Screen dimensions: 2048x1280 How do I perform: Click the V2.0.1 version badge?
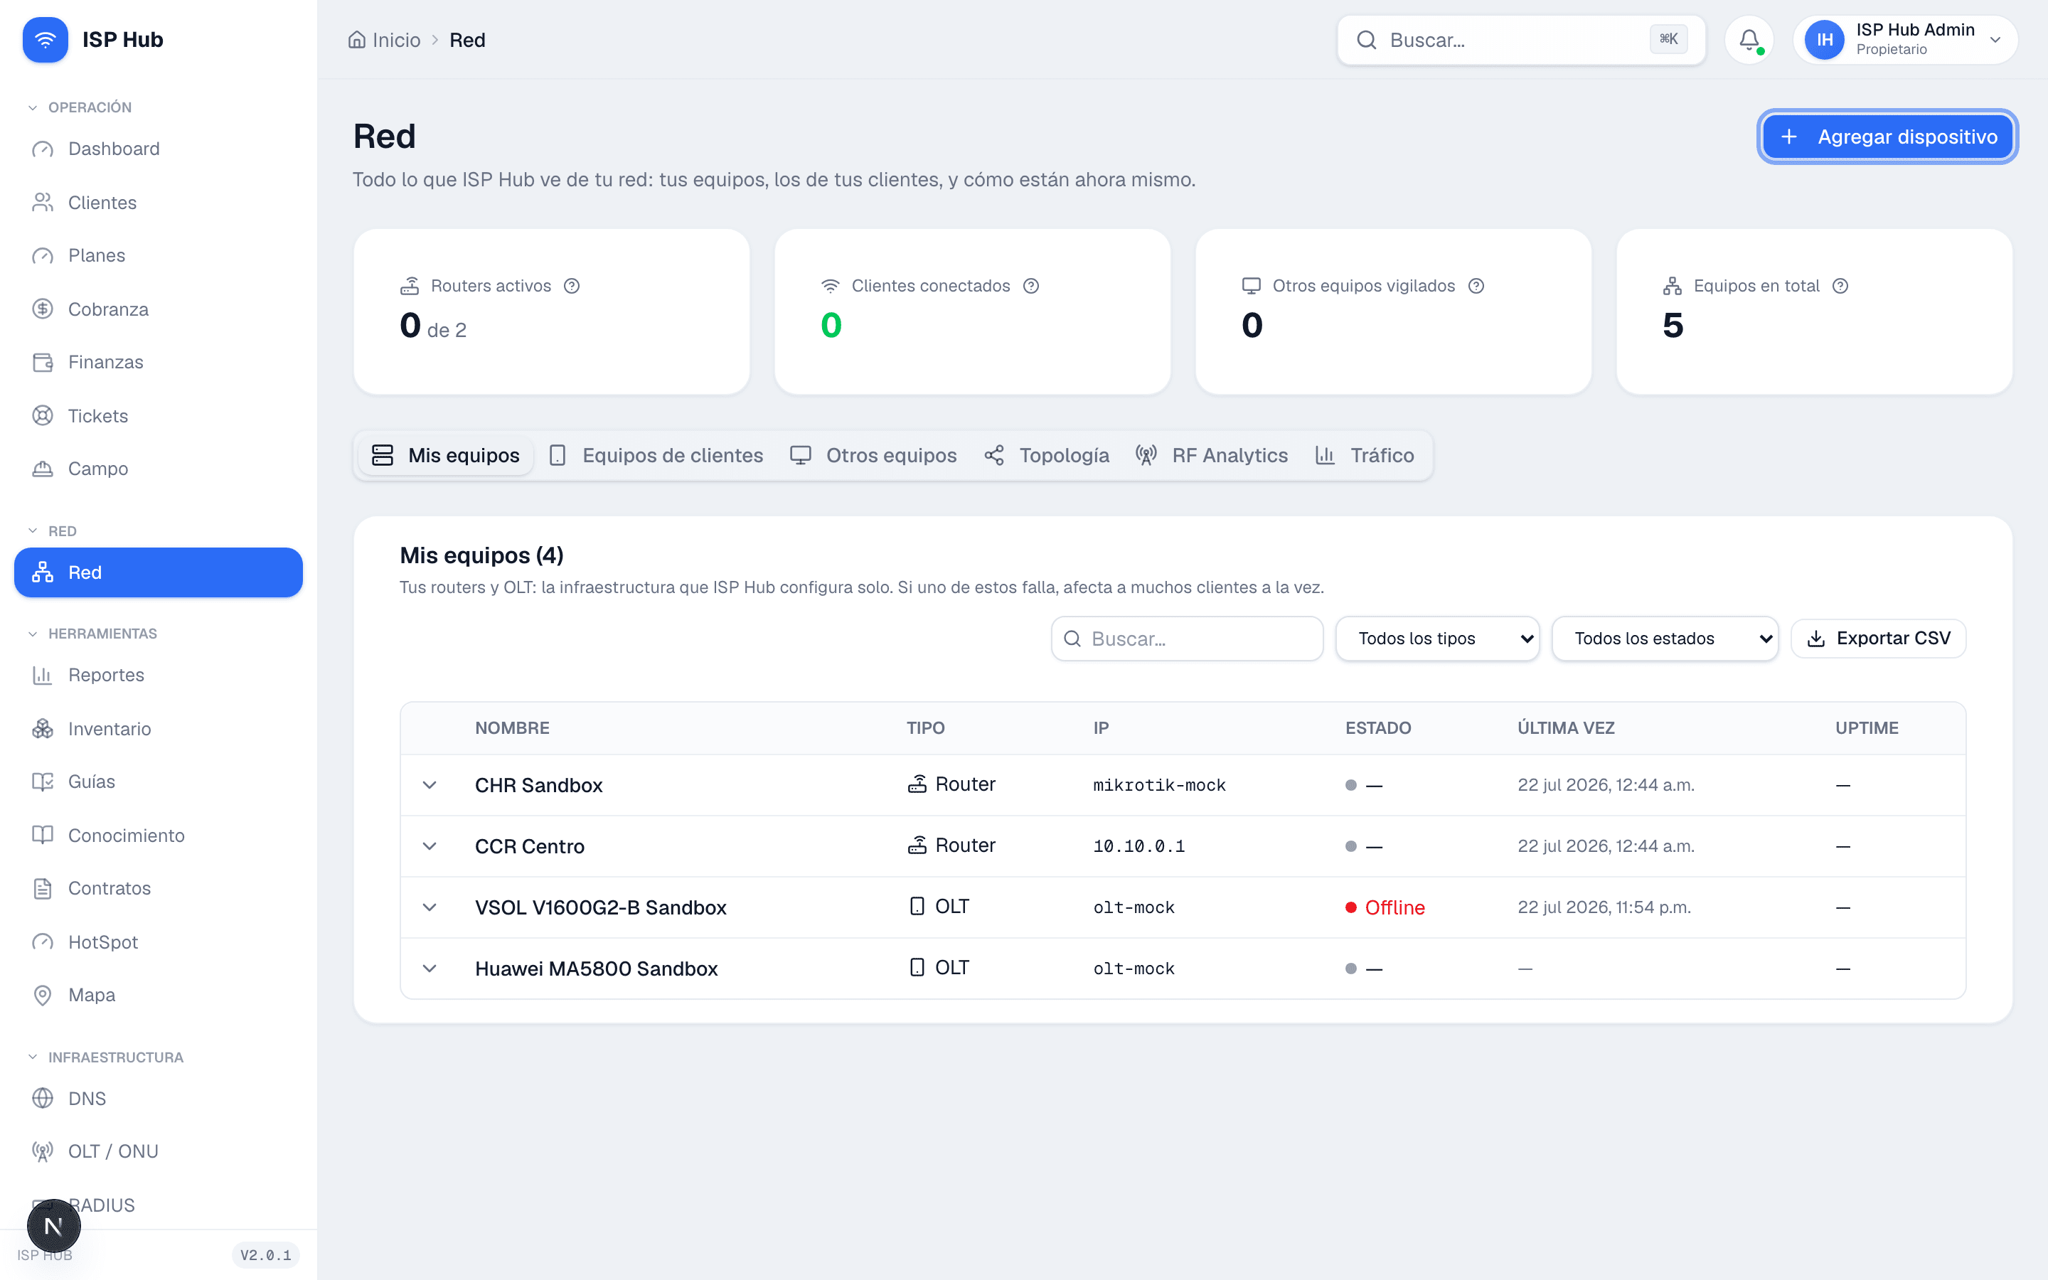[266, 1254]
